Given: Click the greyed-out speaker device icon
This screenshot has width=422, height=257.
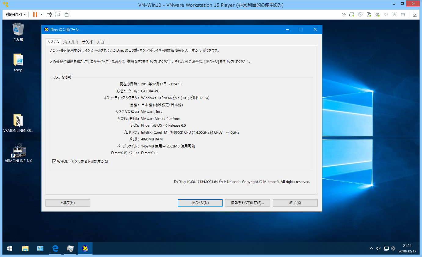Looking at the screenshot, I should point(386,14).
